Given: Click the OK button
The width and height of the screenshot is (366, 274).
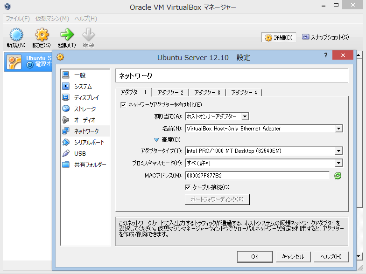Looking at the screenshot, I should [255, 256].
